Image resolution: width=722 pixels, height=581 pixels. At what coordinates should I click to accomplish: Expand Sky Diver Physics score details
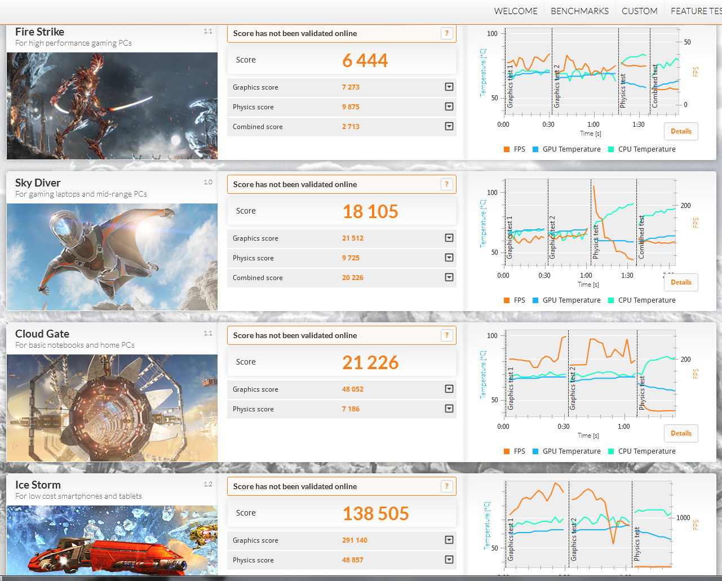pos(449,258)
